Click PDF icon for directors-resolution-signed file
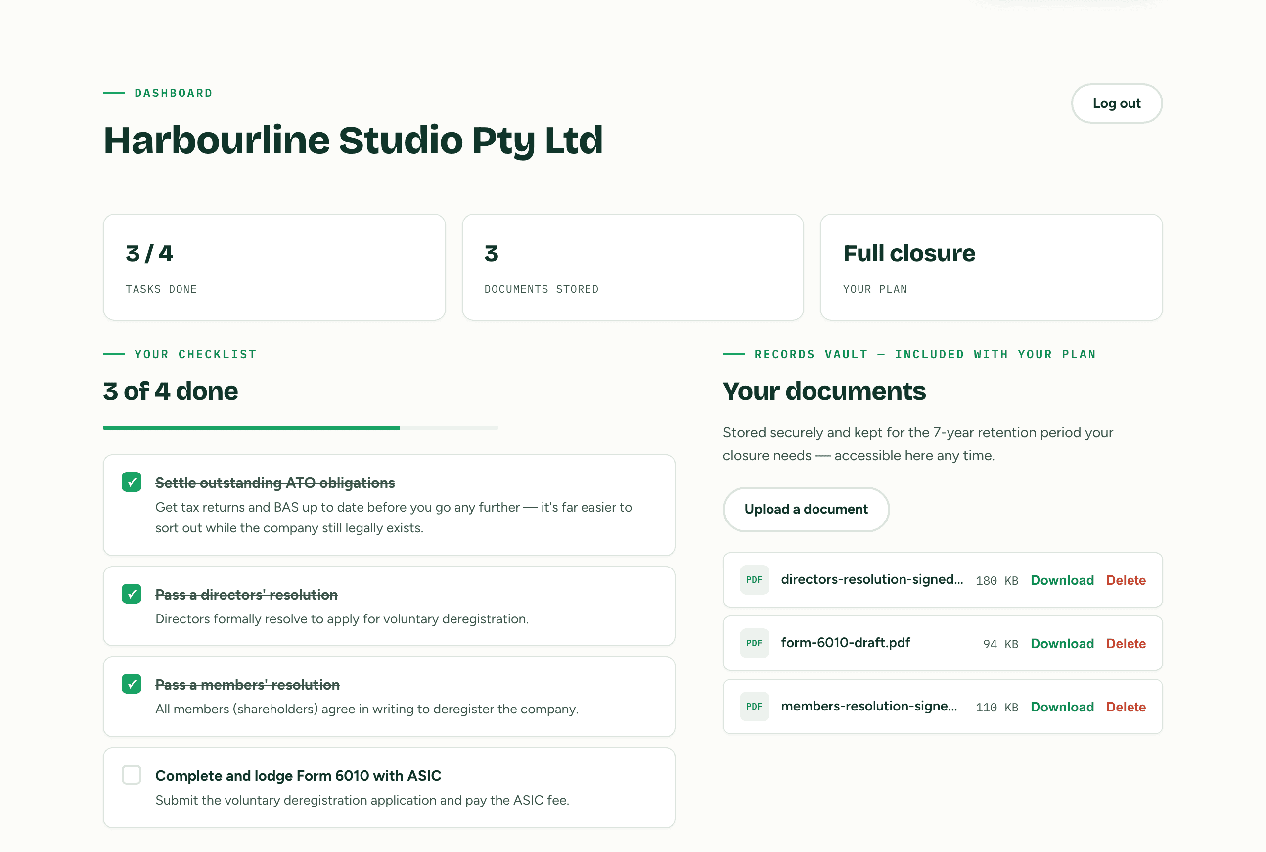The image size is (1266, 852). click(x=754, y=580)
